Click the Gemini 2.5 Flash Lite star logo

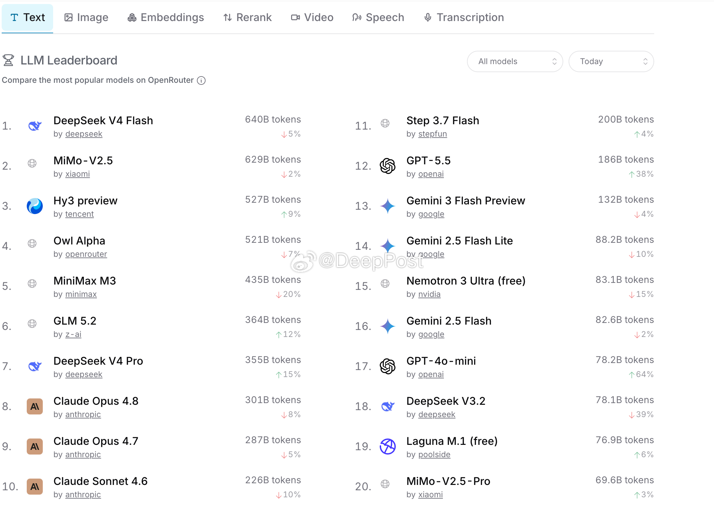point(388,246)
